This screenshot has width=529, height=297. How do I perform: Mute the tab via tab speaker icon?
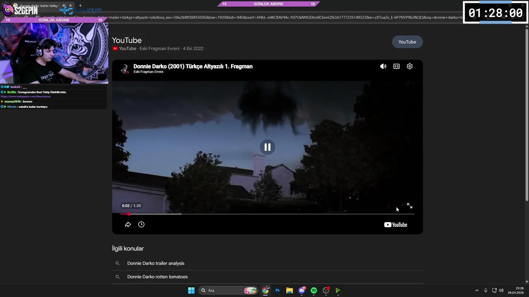pos(64,6)
